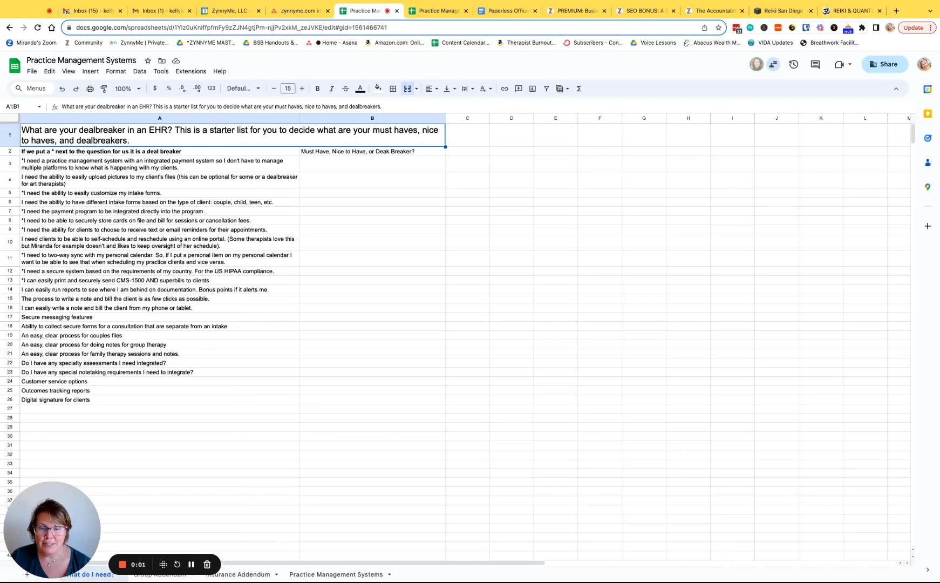Click the font size input field
This screenshot has width=940, height=583.
point(288,89)
